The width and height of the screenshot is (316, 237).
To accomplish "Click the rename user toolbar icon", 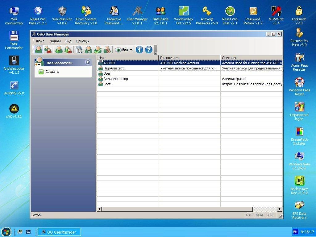I will coord(89,50).
